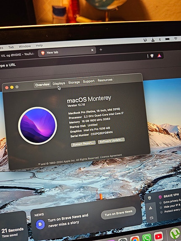Screen dimensions: 181x241
Task: Close the New tab
Action: (92, 50)
